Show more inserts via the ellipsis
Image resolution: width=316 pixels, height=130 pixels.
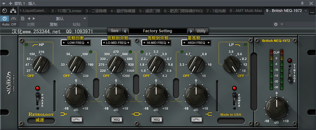[x=312, y=11]
